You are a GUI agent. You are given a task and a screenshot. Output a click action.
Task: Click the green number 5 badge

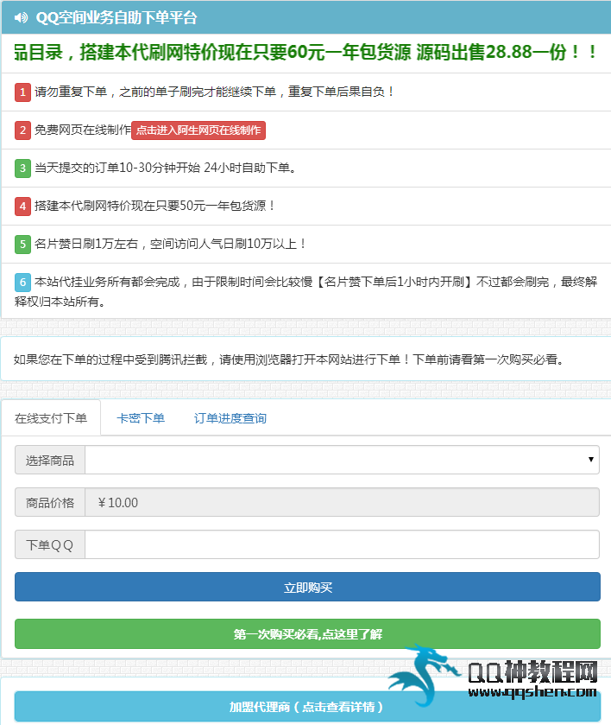[22, 244]
